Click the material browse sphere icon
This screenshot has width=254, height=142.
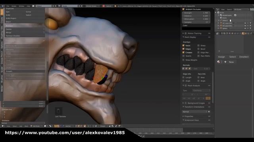219,62
